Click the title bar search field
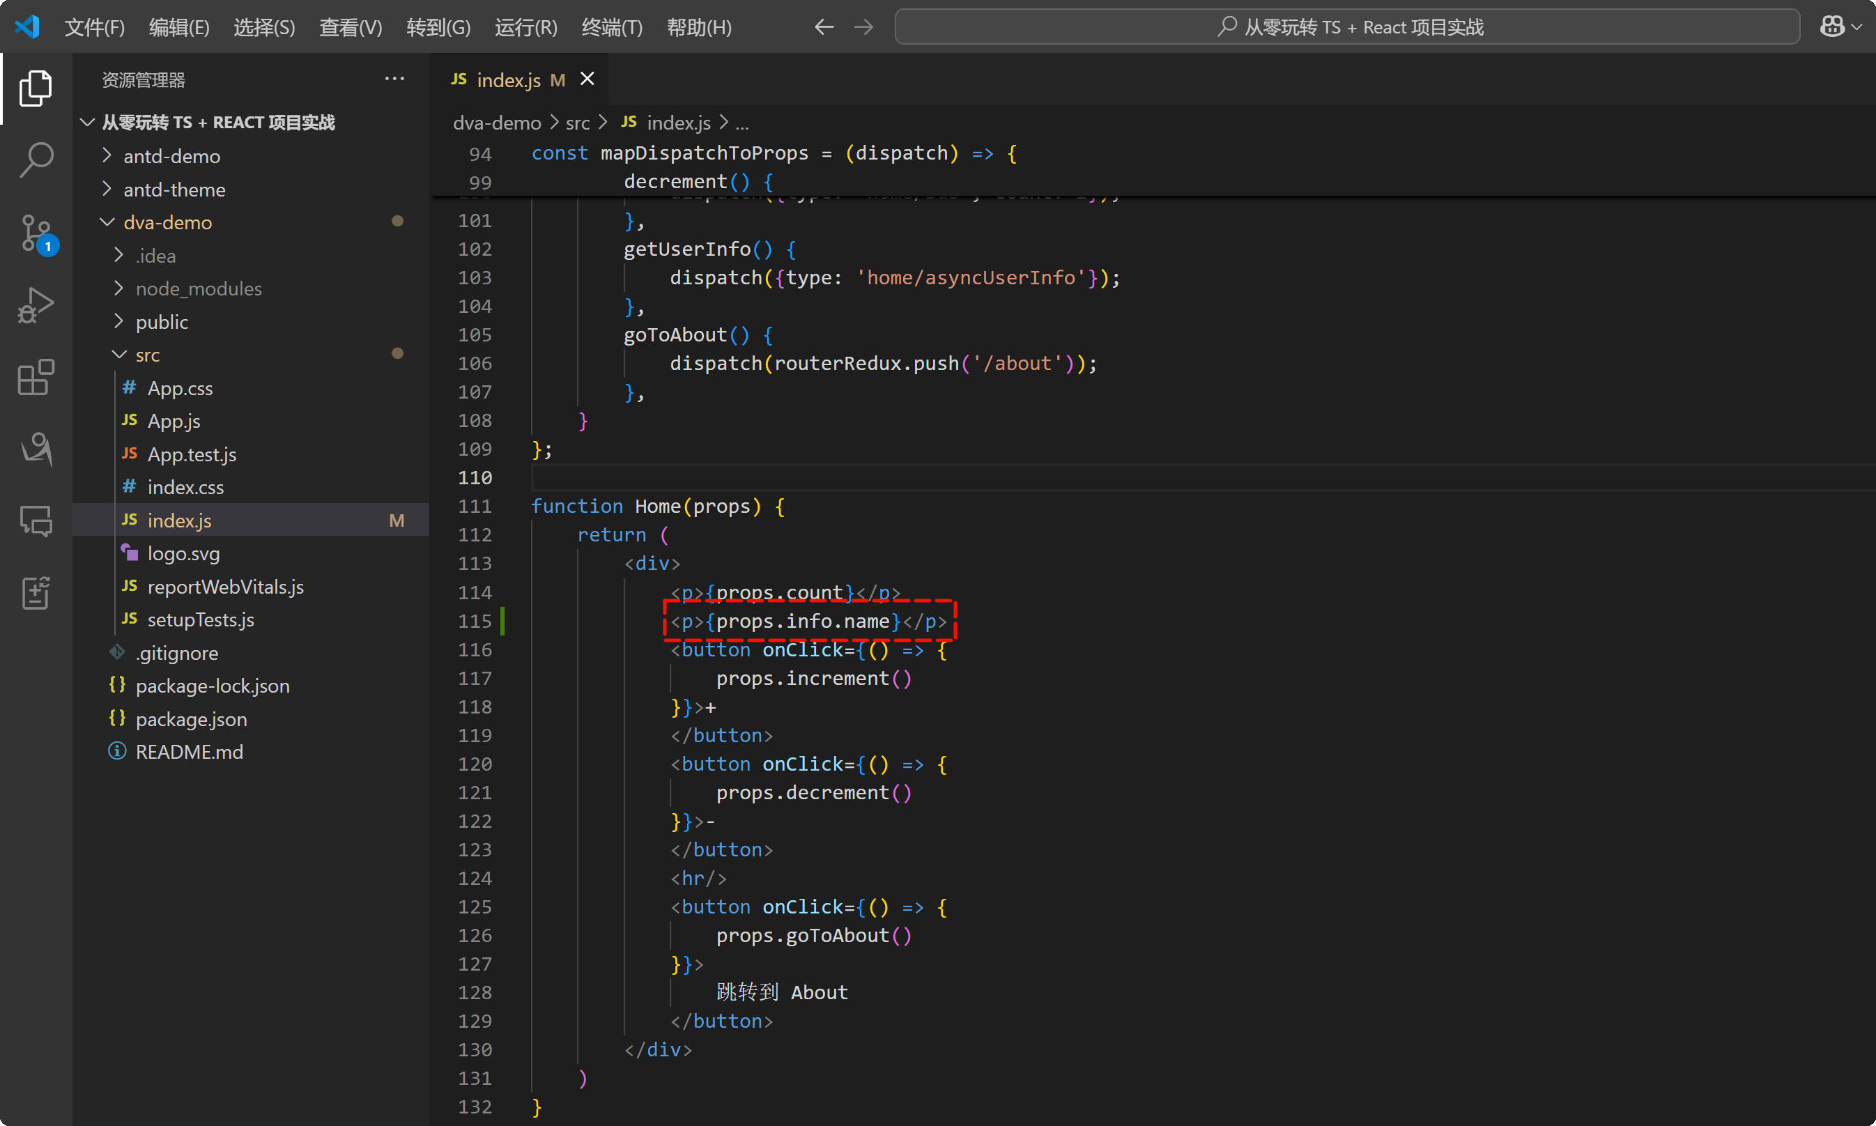1876x1126 pixels. click(1347, 27)
